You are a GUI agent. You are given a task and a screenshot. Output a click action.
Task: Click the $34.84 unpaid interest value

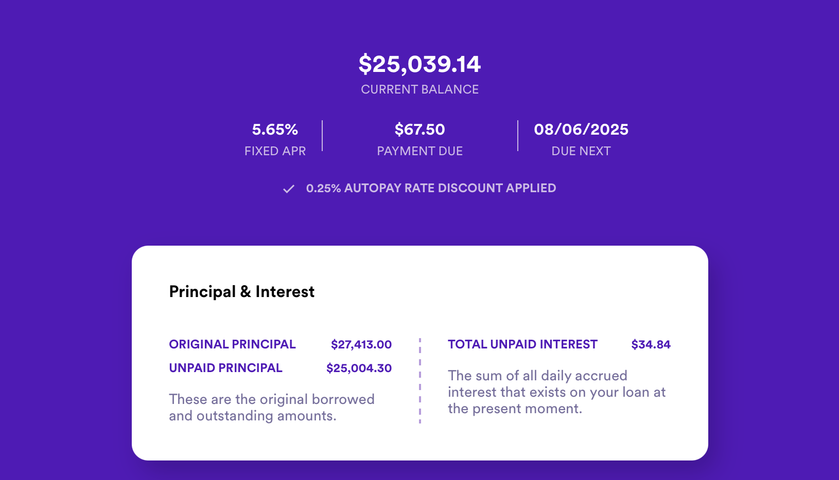point(651,344)
